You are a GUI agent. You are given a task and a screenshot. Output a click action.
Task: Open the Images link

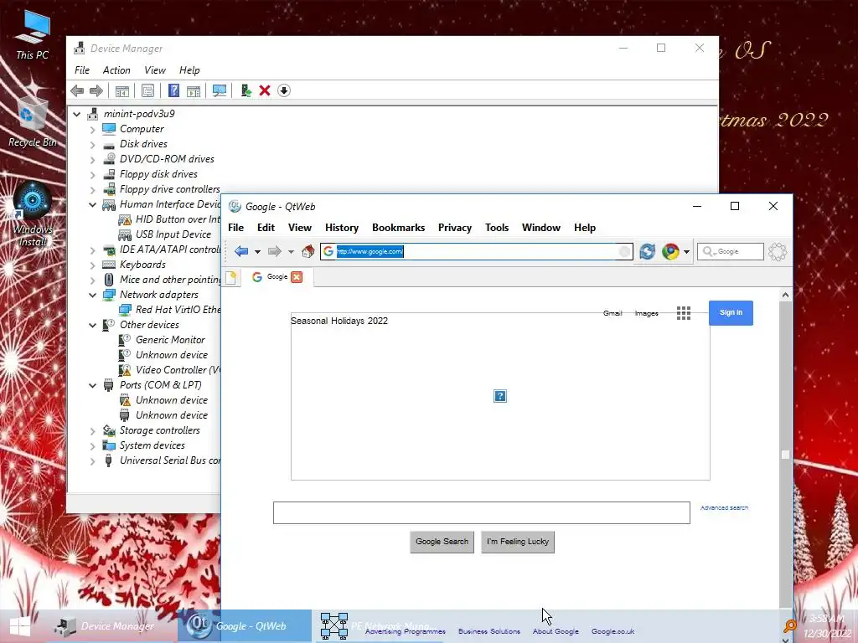coord(646,313)
